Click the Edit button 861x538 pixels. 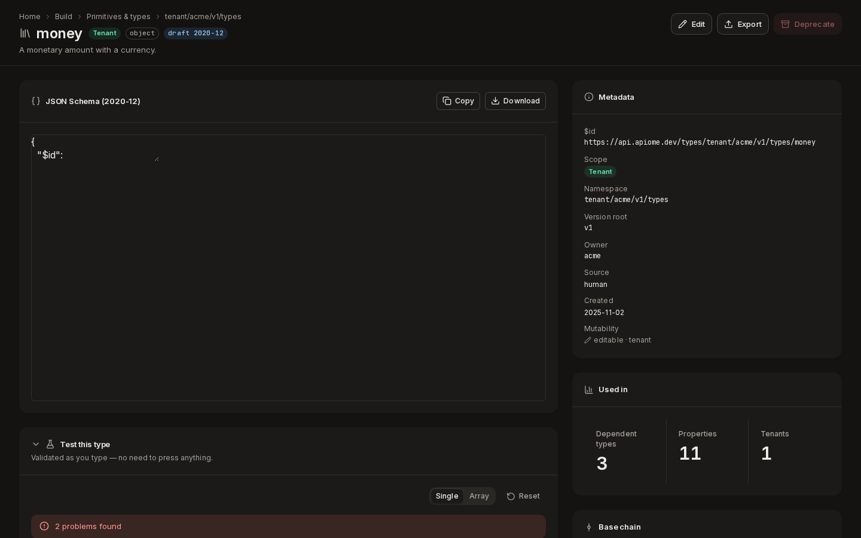point(691,24)
